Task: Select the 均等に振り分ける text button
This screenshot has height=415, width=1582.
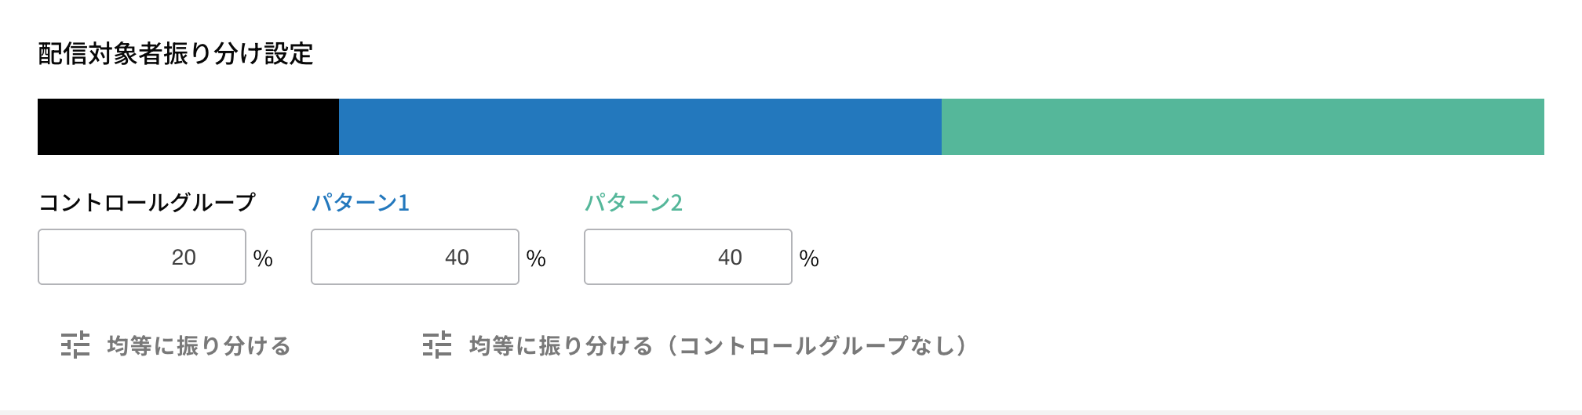Action: [199, 345]
